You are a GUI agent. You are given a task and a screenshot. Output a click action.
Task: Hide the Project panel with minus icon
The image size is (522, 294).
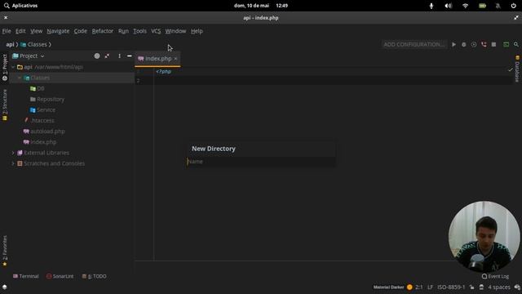click(129, 56)
